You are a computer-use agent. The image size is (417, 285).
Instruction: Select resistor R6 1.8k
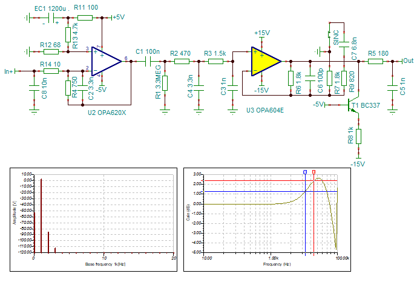click(x=291, y=78)
